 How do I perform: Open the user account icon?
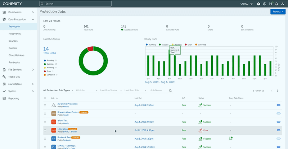pyautogui.click(x=283, y=4)
